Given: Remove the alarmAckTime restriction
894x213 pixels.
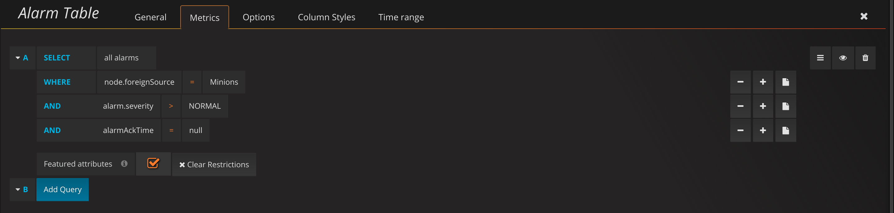Looking at the screenshot, I should tap(740, 130).
